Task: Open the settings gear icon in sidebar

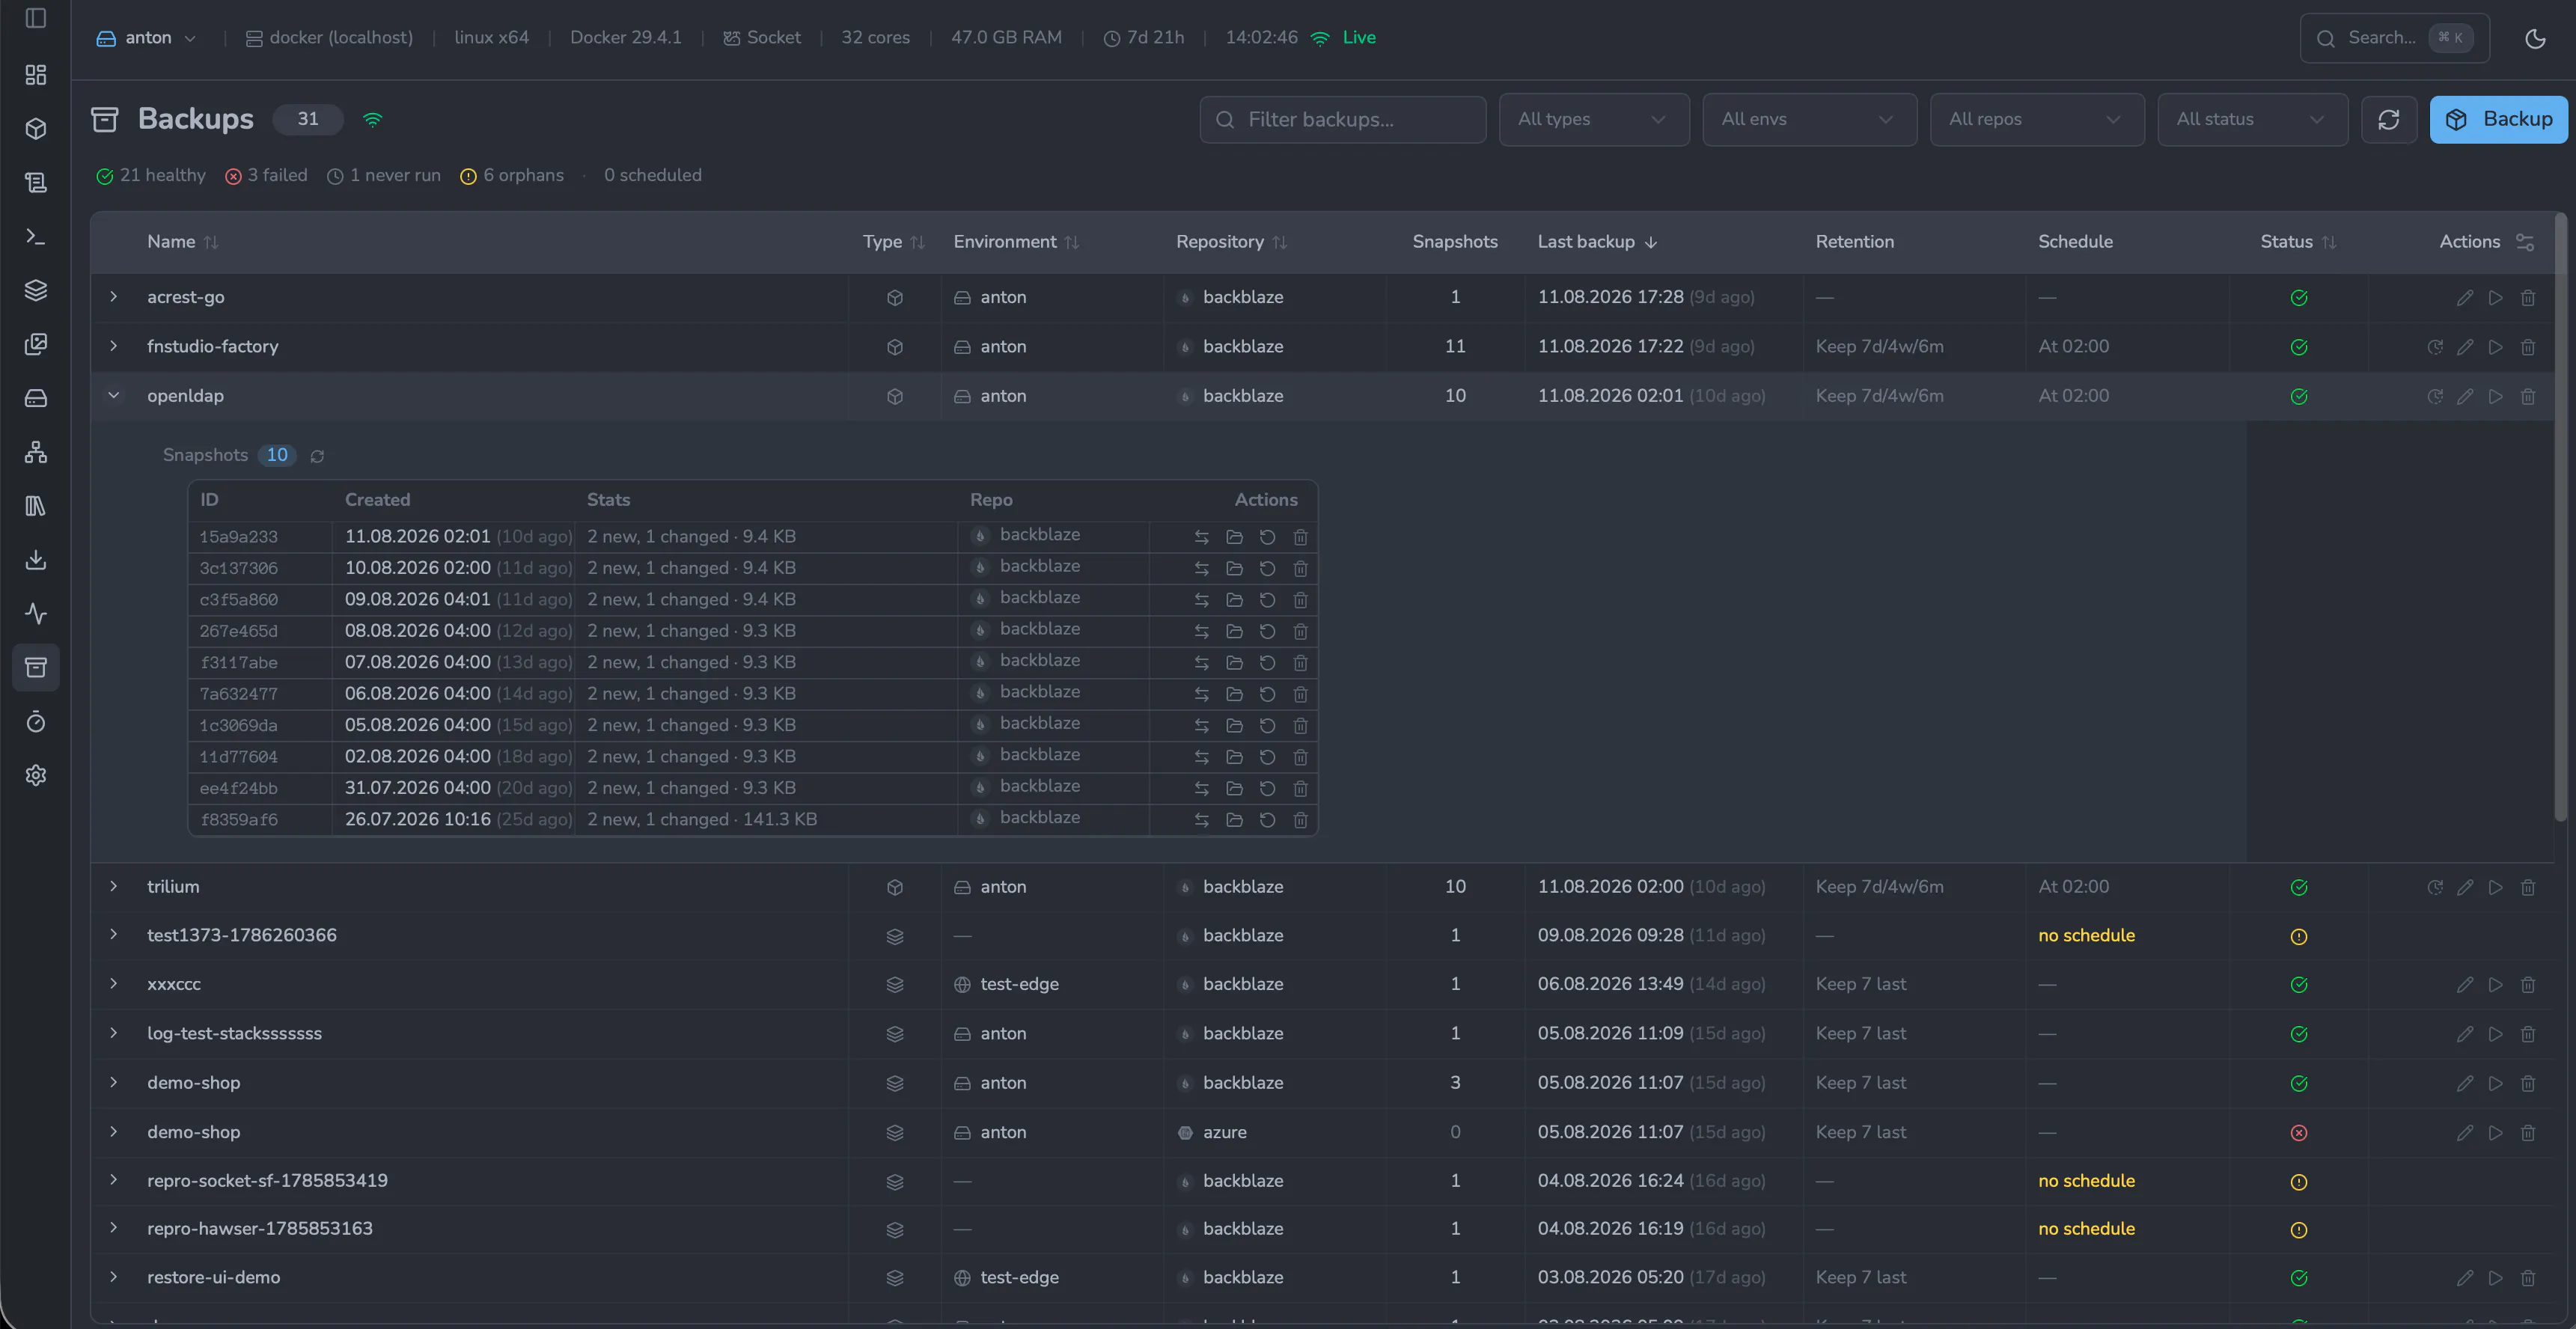Action: (x=36, y=775)
